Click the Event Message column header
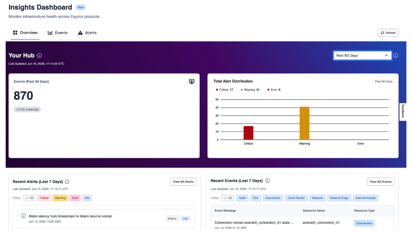The width and height of the screenshot is (411, 232). pos(225,210)
